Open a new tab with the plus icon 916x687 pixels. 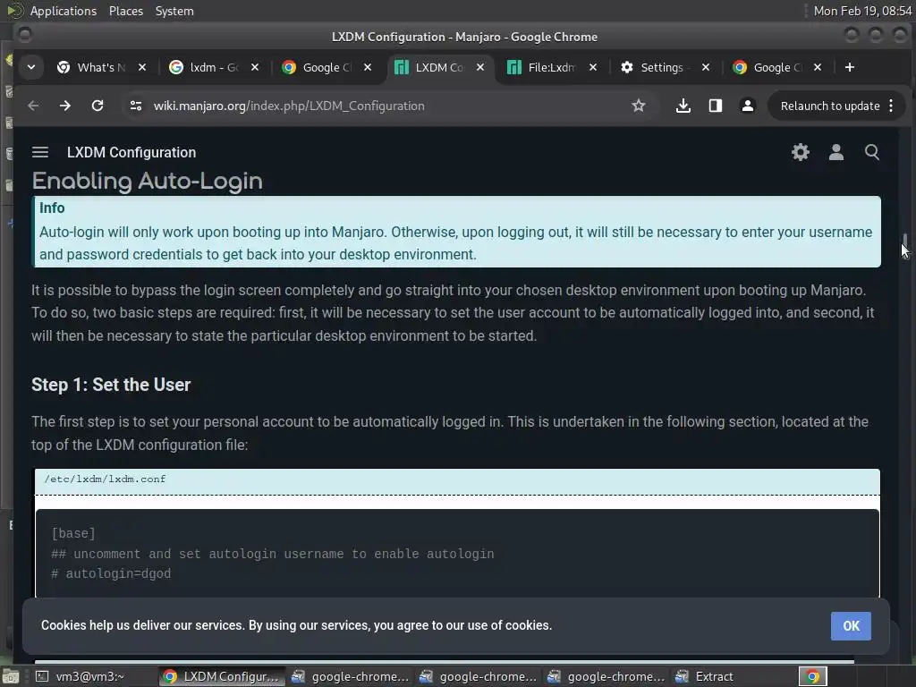(x=850, y=68)
